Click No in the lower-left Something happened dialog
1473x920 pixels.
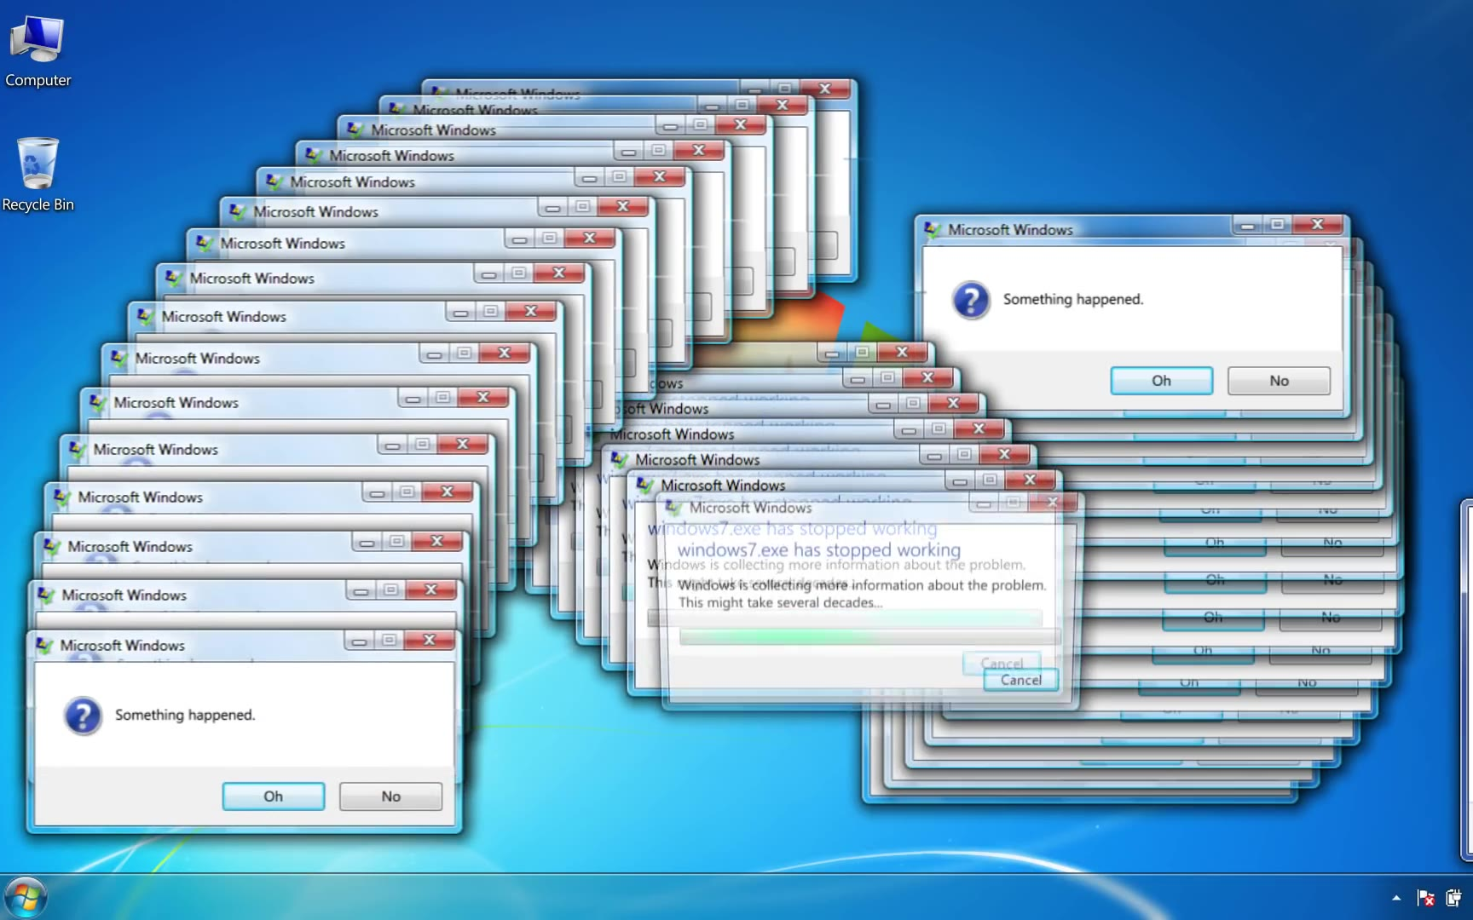390,796
